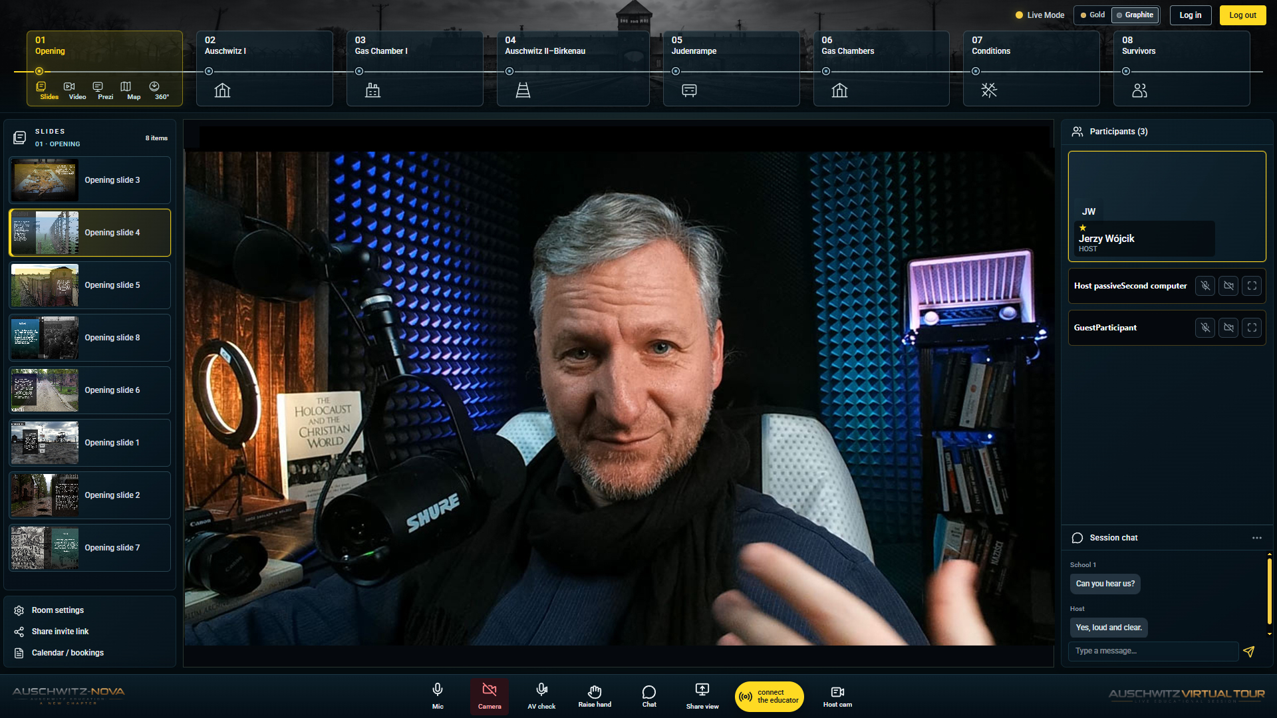This screenshot has height=718, width=1277.
Task: Expand Host passiveSecond computer to fullscreen
Action: [x=1252, y=286]
